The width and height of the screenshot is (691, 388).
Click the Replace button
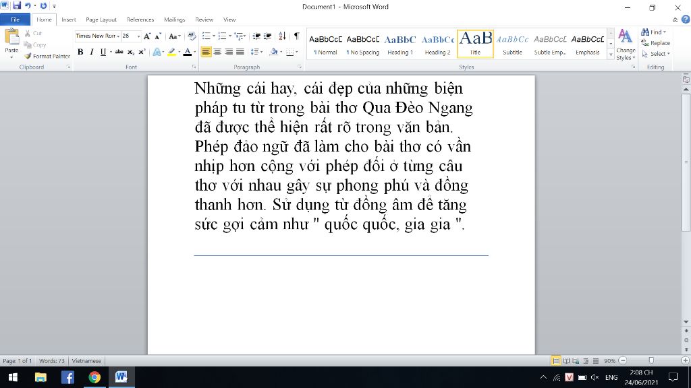[656, 43]
